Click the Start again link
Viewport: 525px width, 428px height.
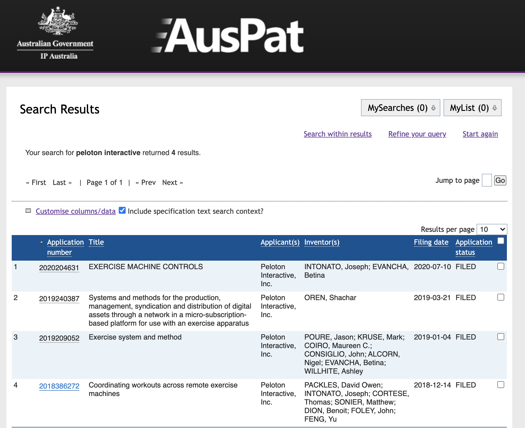tap(480, 134)
